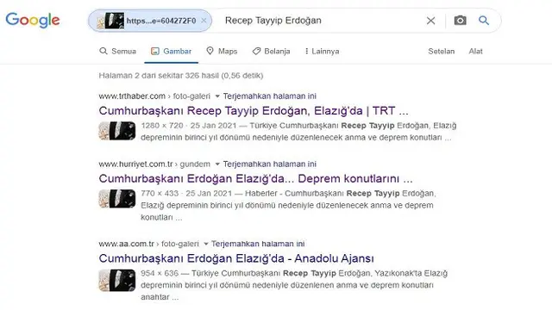This screenshot has width=552, height=310.
Task: Expand dropdown arrow next to trthaber.com URL
Action: pyautogui.click(x=217, y=96)
